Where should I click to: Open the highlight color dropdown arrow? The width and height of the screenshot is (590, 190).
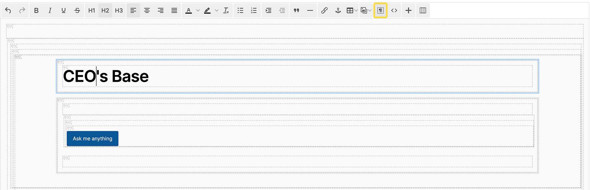216,10
